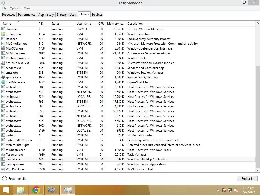Click the WmiPrvSE.exe process icon
The image size is (260, 195).
coord(3,169)
